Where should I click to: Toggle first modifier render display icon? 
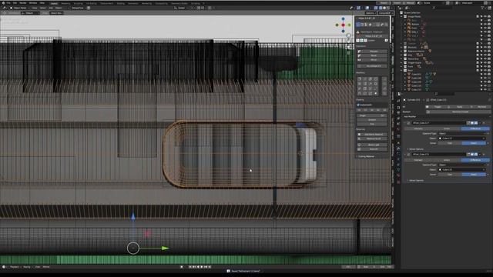click(x=476, y=123)
